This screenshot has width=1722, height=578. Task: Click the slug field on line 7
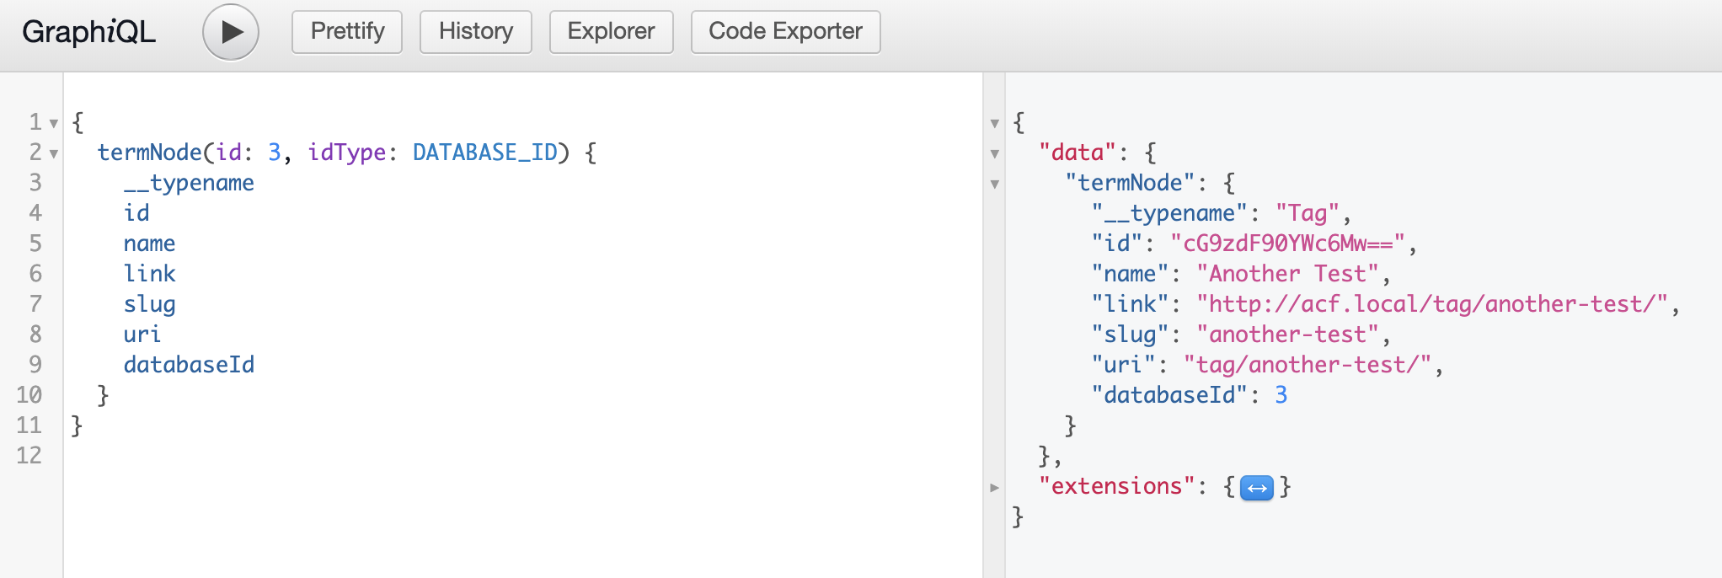coord(150,304)
